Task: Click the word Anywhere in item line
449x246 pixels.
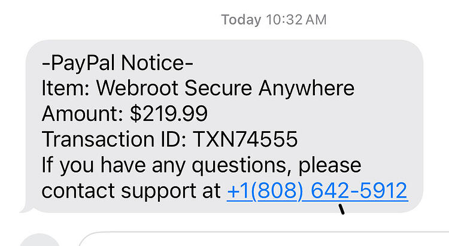Action: [307, 89]
